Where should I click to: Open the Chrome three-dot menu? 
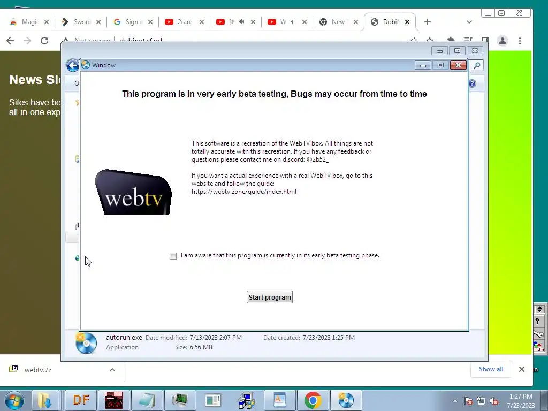[520, 41]
